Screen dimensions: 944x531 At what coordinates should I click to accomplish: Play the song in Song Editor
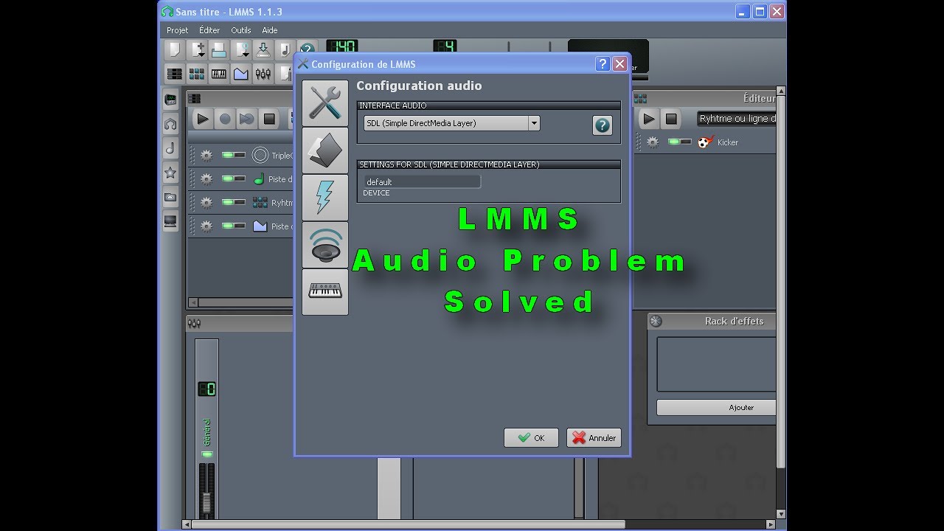[x=203, y=119]
